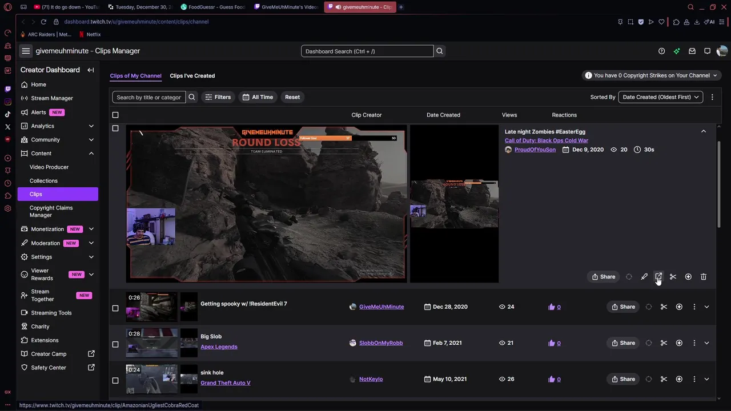This screenshot has width=731, height=411.
Task: Tick the select-all clips checkbox
Action: coord(115,115)
